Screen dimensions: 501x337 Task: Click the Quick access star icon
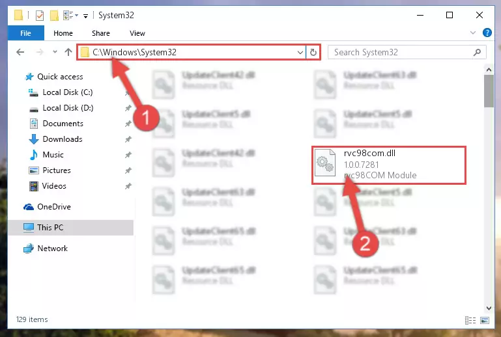coord(29,77)
